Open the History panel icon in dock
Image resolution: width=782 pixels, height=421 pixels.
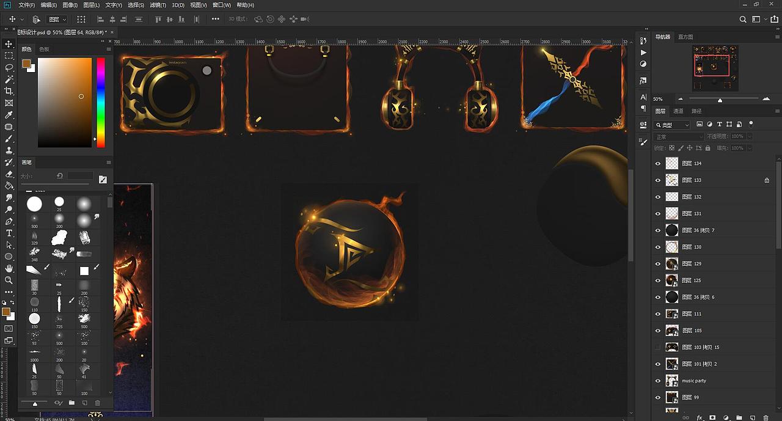[643, 41]
